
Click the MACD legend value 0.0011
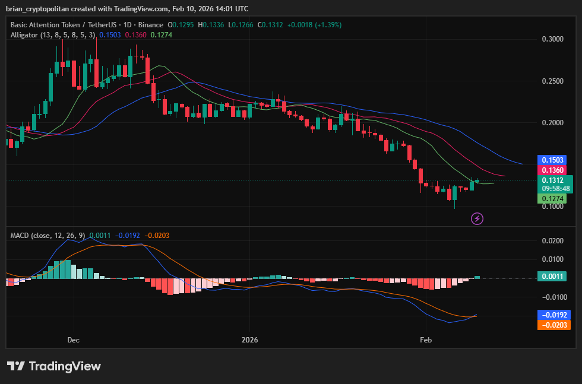tap(100, 236)
